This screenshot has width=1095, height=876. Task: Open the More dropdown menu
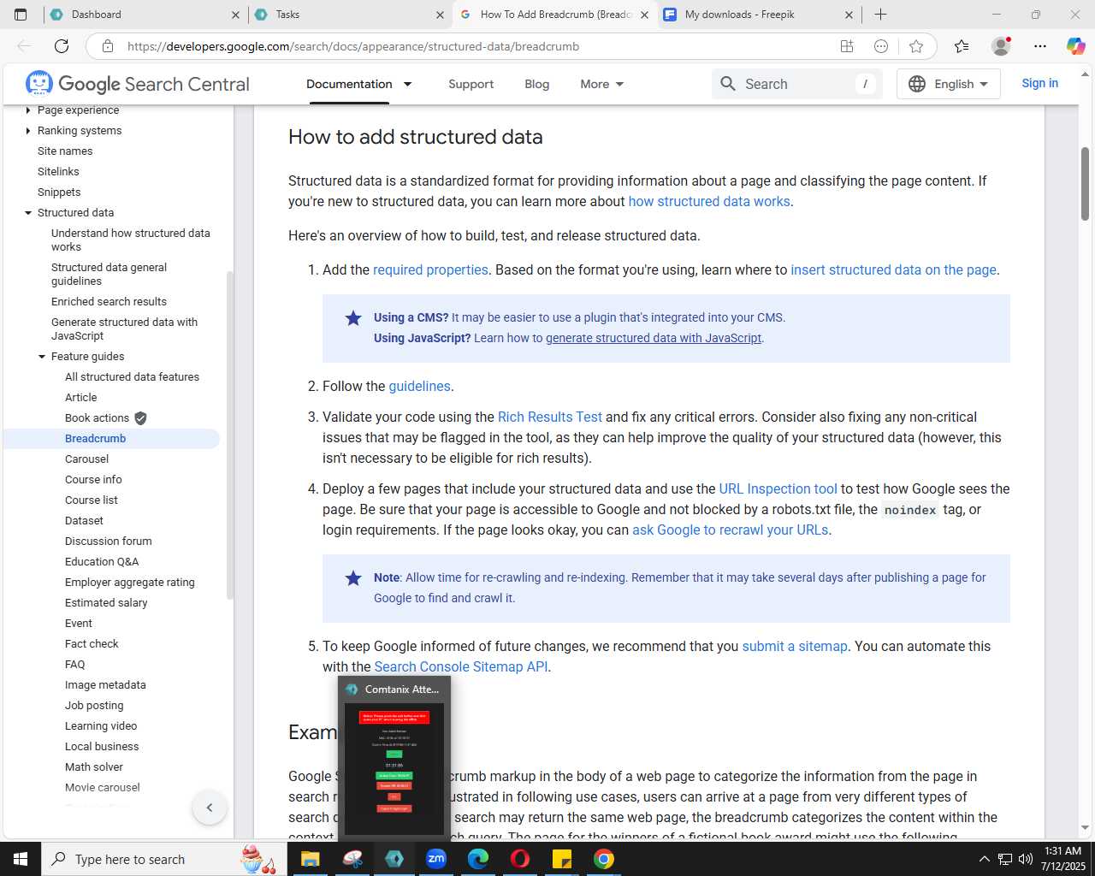point(602,84)
